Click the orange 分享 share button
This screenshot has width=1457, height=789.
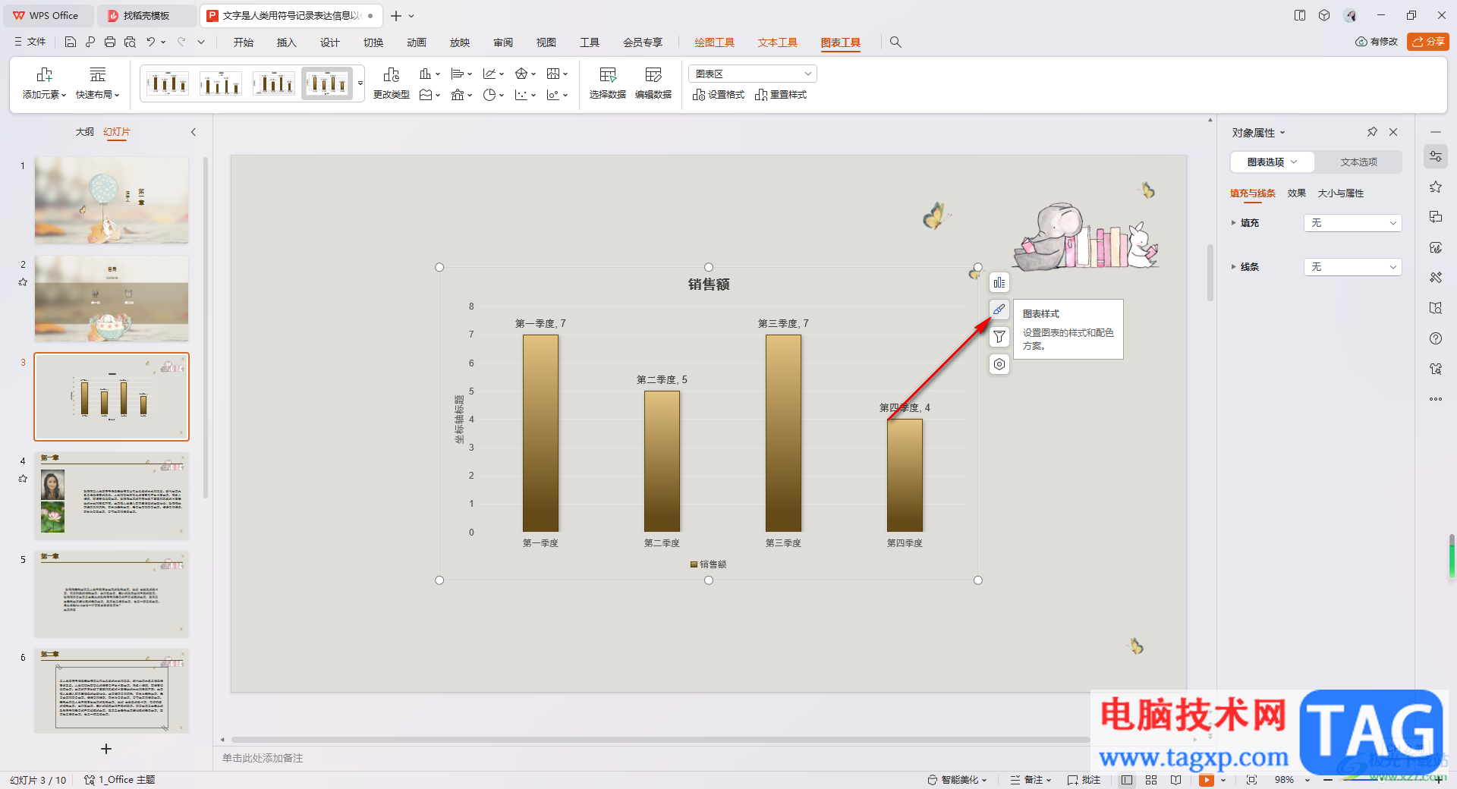point(1427,42)
